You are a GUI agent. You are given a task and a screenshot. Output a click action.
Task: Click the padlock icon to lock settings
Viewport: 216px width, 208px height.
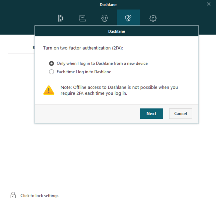(x=13, y=195)
